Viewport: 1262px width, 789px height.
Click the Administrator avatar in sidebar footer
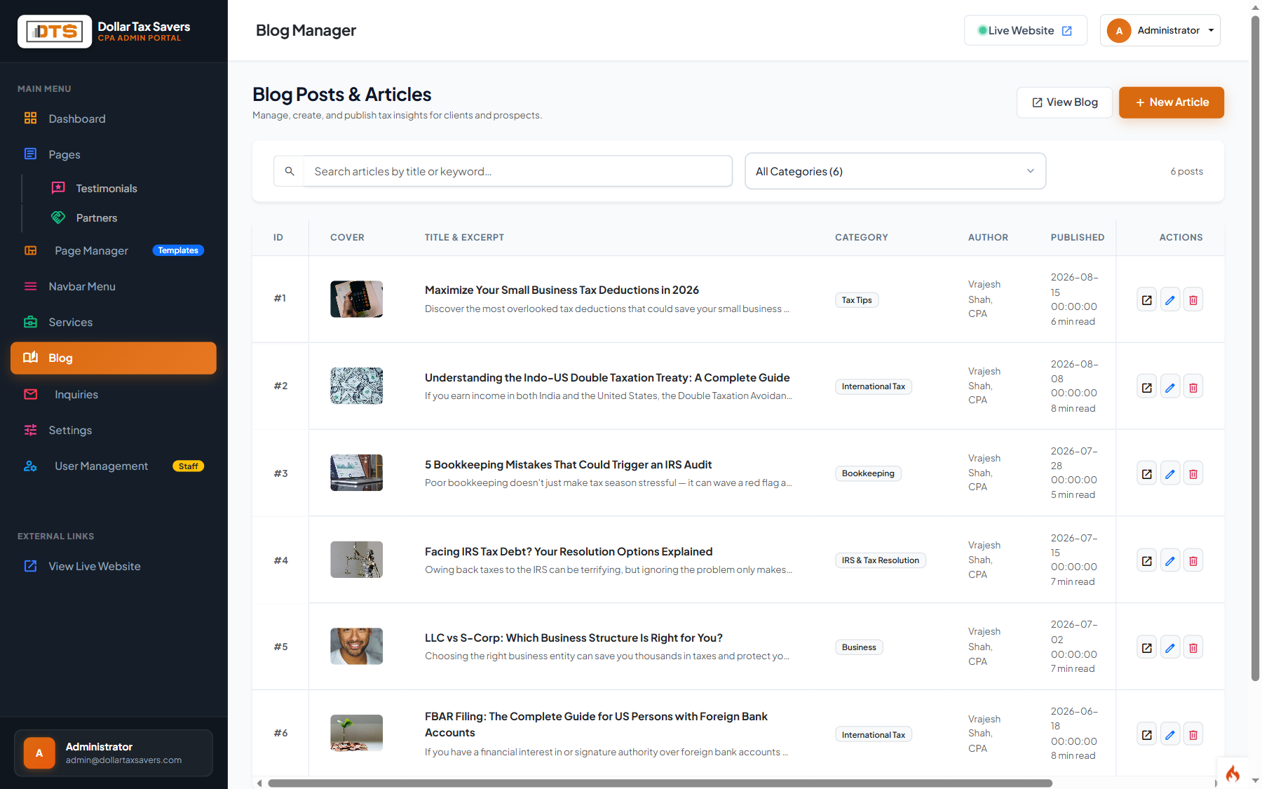pos(39,753)
